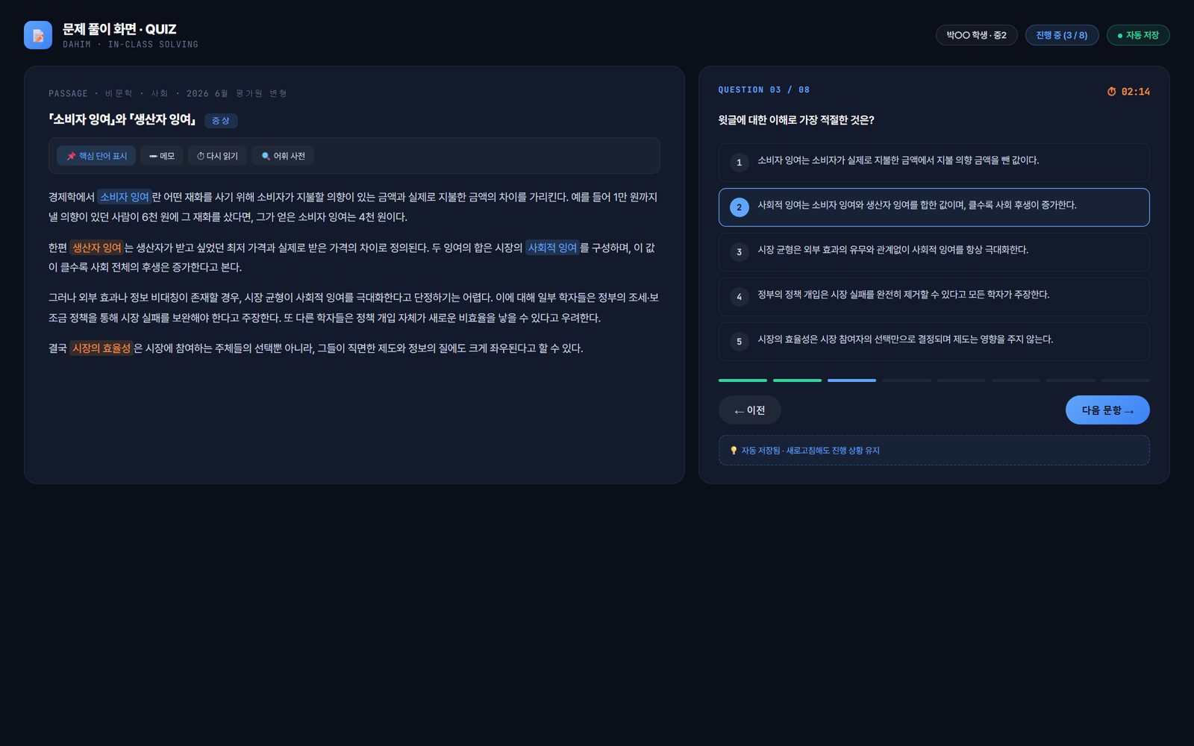The height and width of the screenshot is (746, 1194).
Task: Click the timer clock icon
Action: click(1112, 92)
